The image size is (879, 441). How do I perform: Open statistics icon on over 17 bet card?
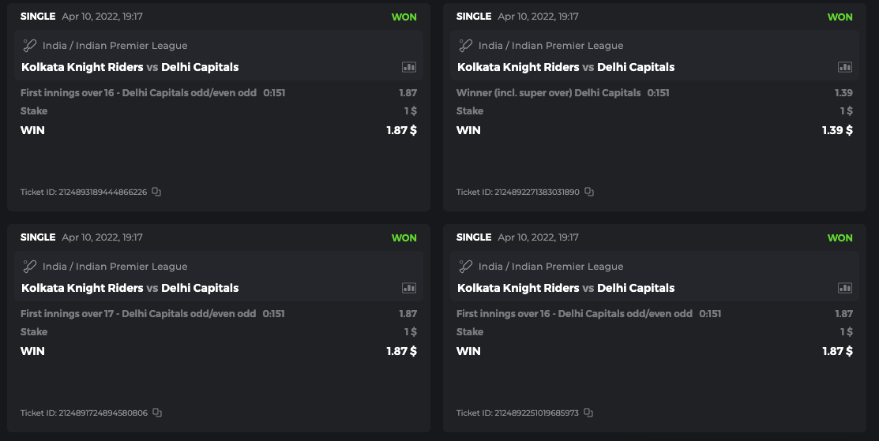coord(409,288)
